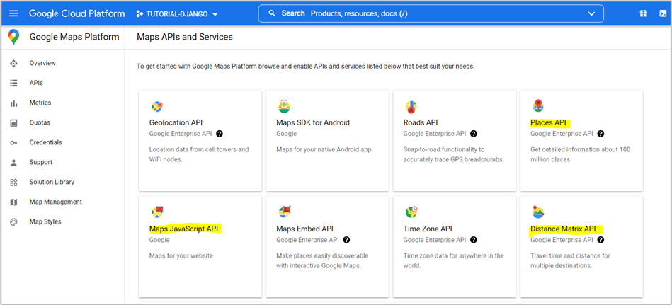Open Metrics in the sidebar
Viewport: 672px width, 305px height.
[40, 103]
